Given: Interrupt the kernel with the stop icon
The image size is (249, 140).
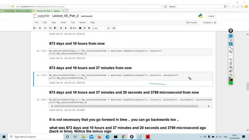Looking at the screenshot, I should pos(80,28).
